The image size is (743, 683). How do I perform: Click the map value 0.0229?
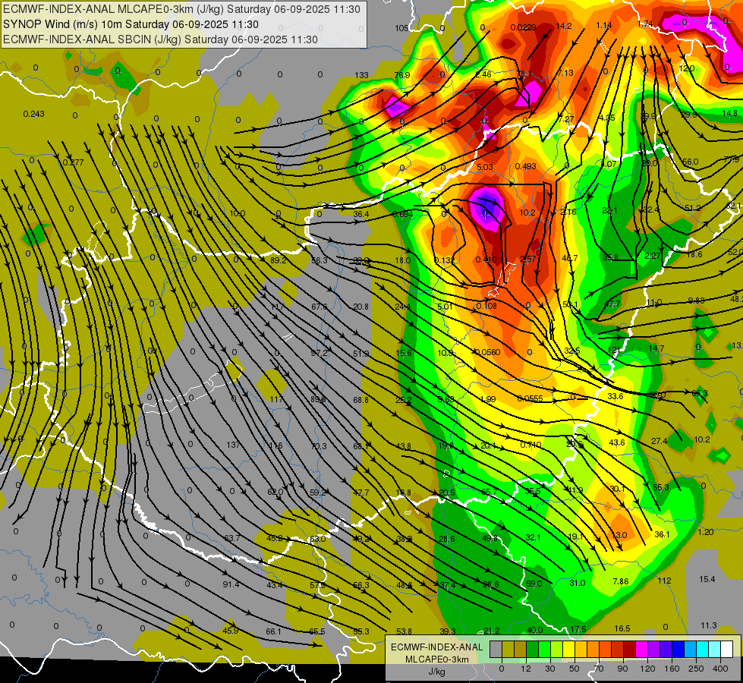click(523, 27)
